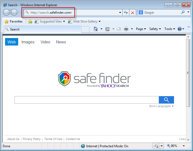Click the red Stop loading icon
The height and width of the screenshot is (151, 193).
[x=133, y=13]
